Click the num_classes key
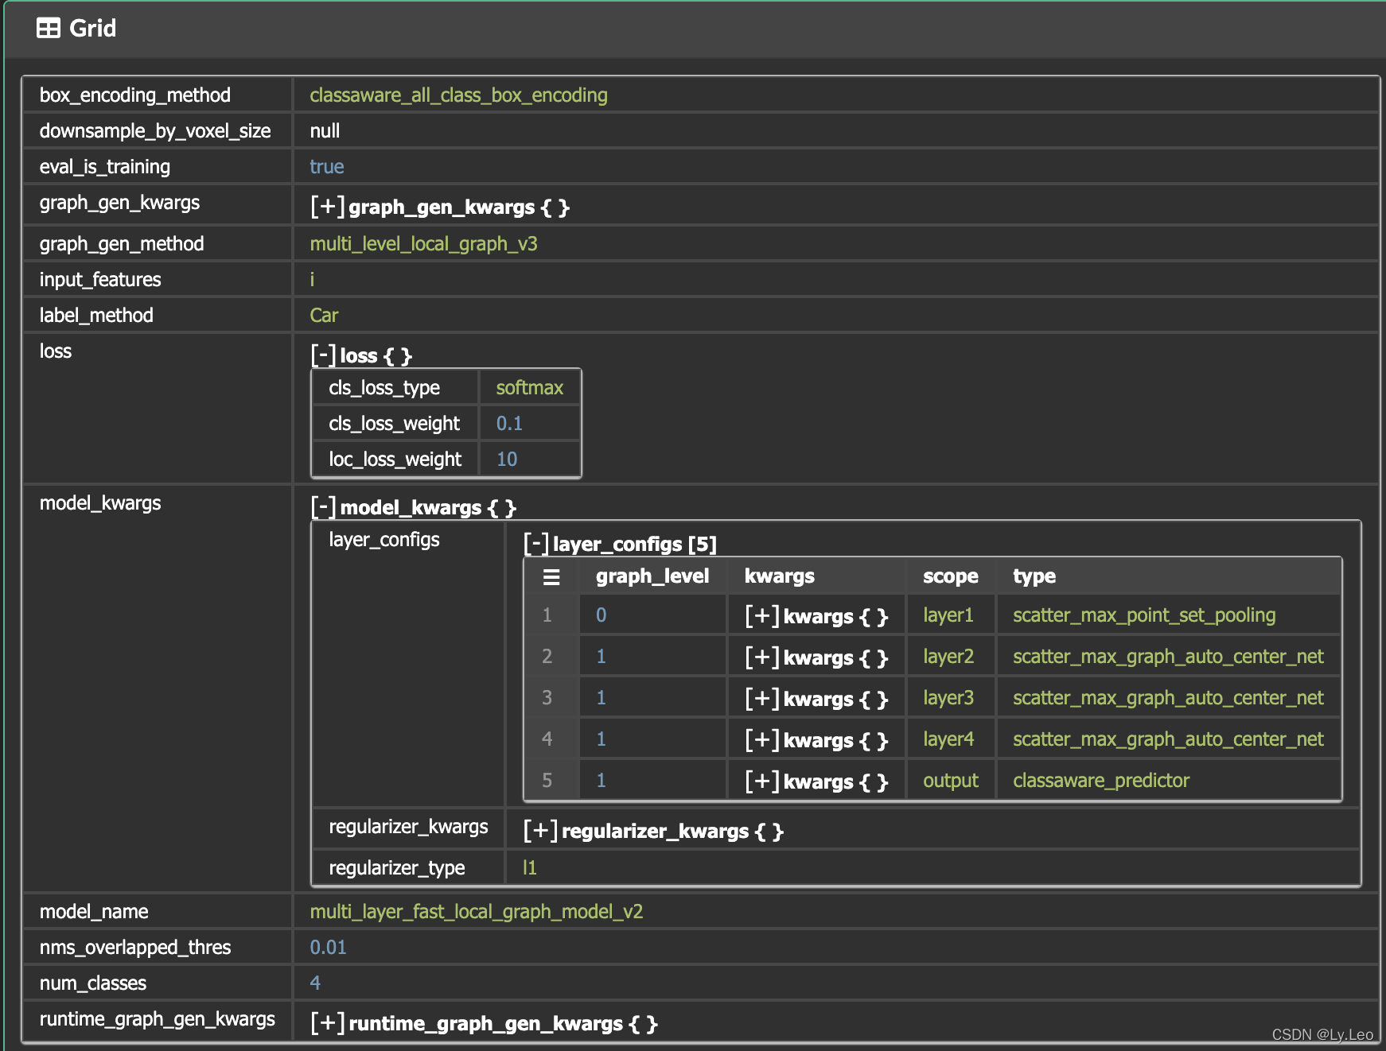Viewport: 1386px width, 1051px height. (93, 983)
